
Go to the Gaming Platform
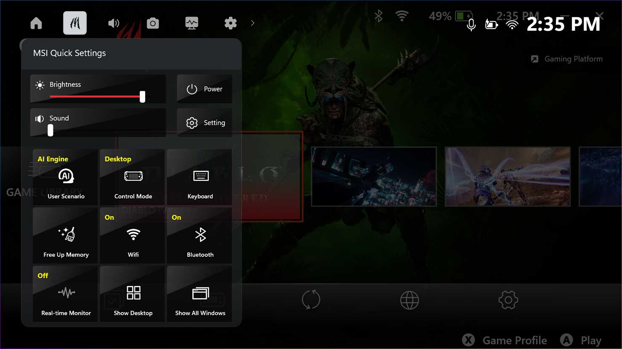coord(566,59)
